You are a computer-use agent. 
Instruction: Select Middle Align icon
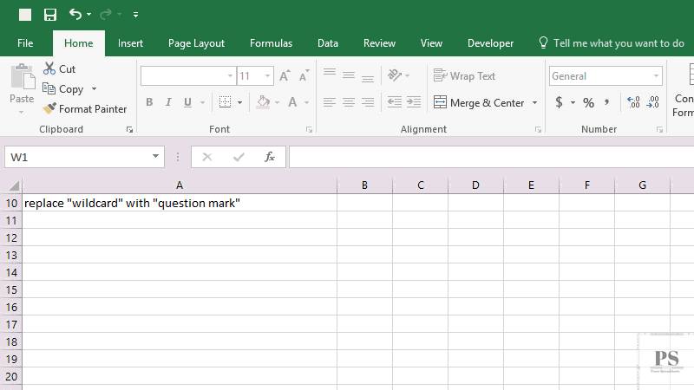pos(349,75)
